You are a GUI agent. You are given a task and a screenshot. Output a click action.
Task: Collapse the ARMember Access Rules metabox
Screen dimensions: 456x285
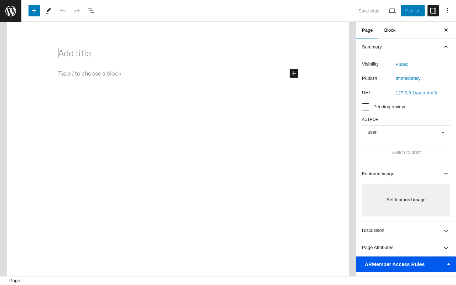[x=406, y=264]
